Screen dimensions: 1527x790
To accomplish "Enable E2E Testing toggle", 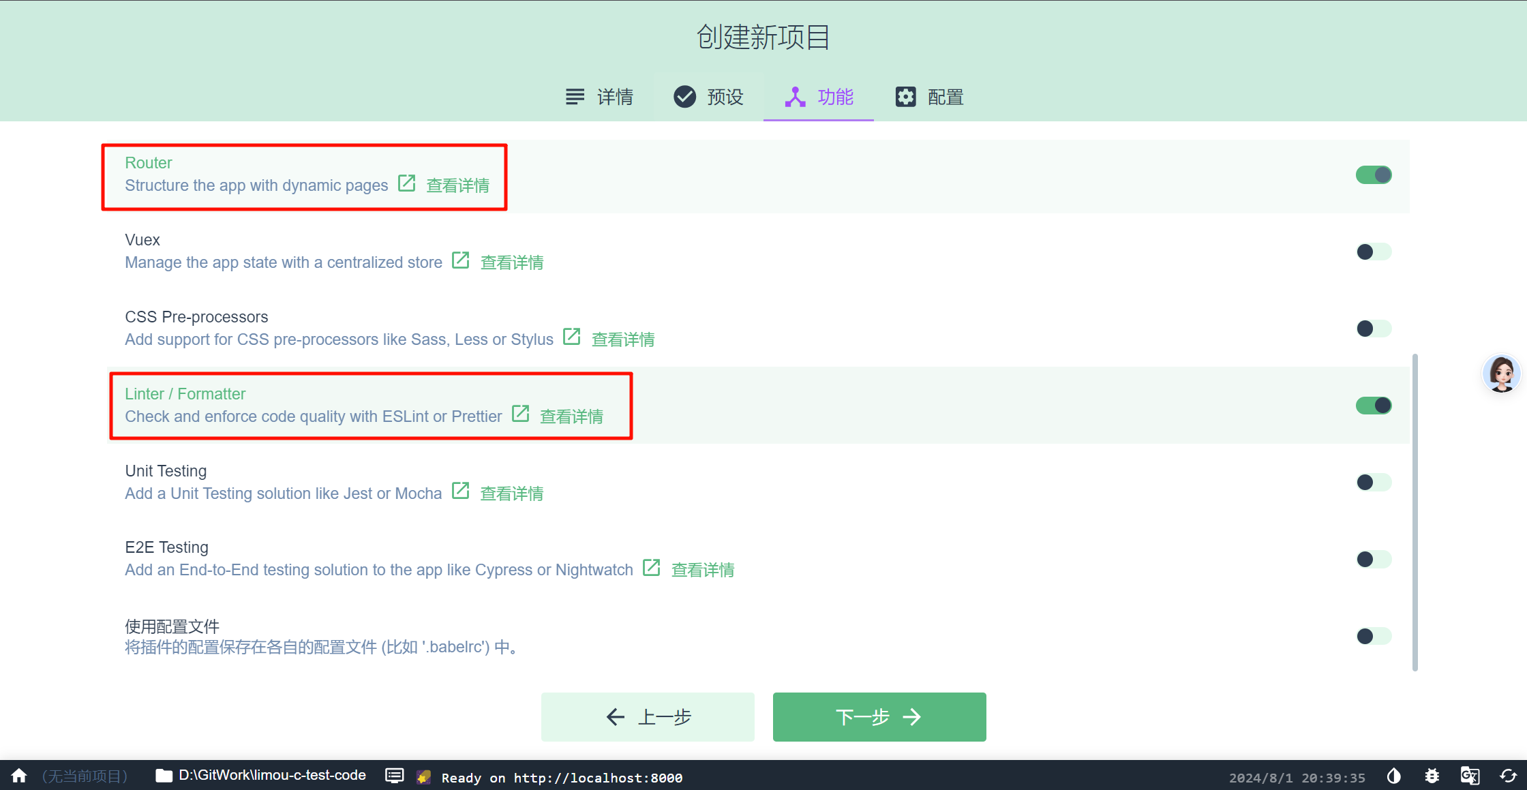I will coord(1374,560).
